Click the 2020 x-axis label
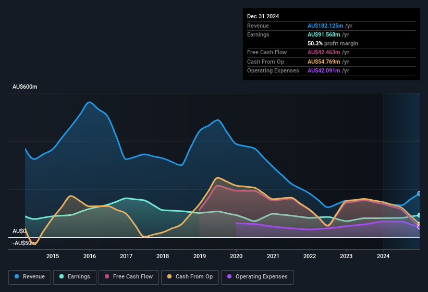Image resolution: width=428 pixels, height=292 pixels. [236, 256]
